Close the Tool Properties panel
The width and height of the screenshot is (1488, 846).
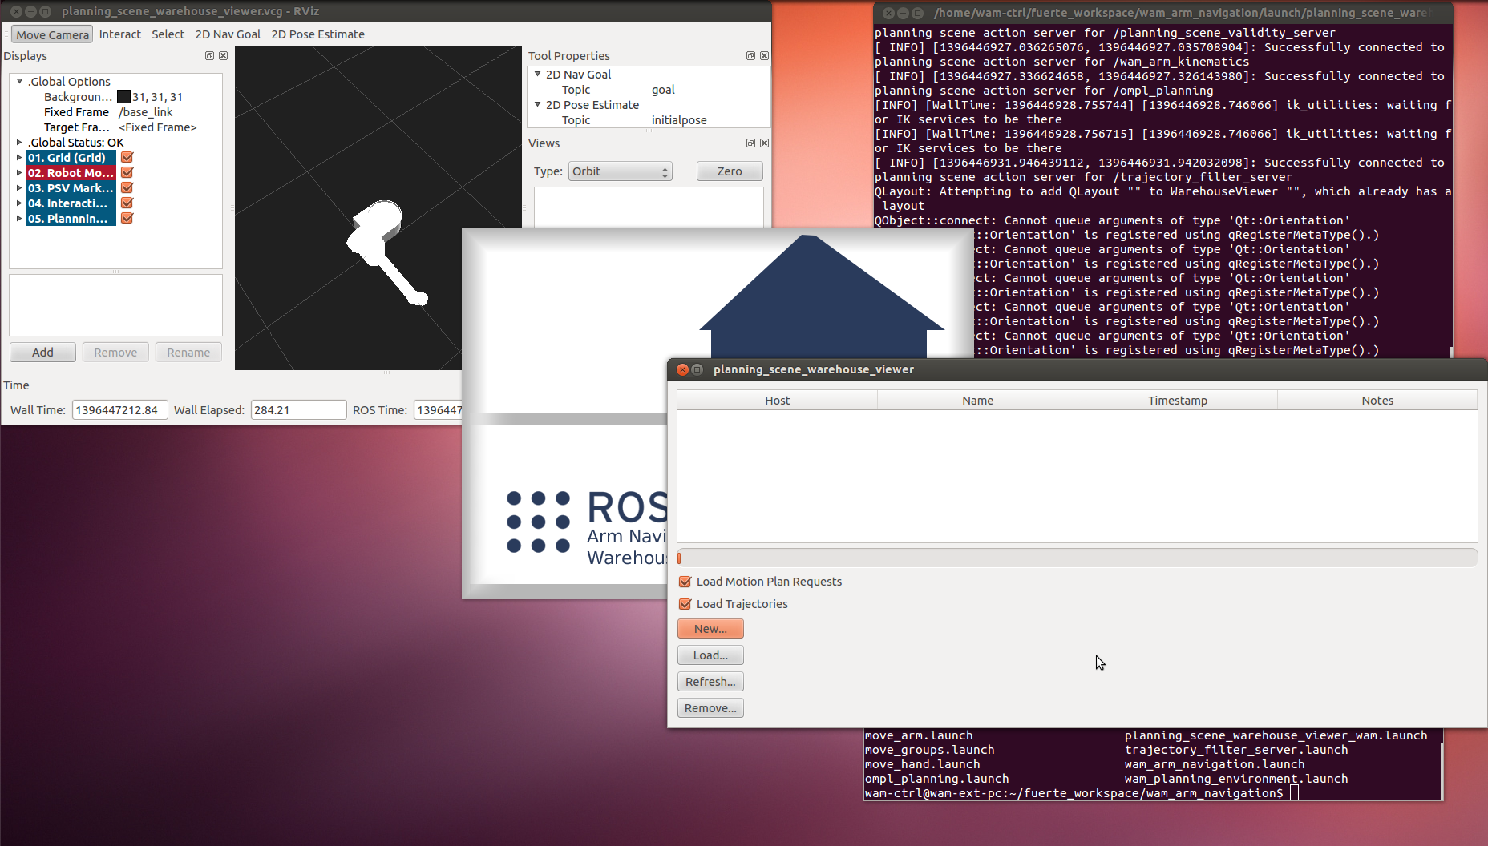tap(765, 56)
